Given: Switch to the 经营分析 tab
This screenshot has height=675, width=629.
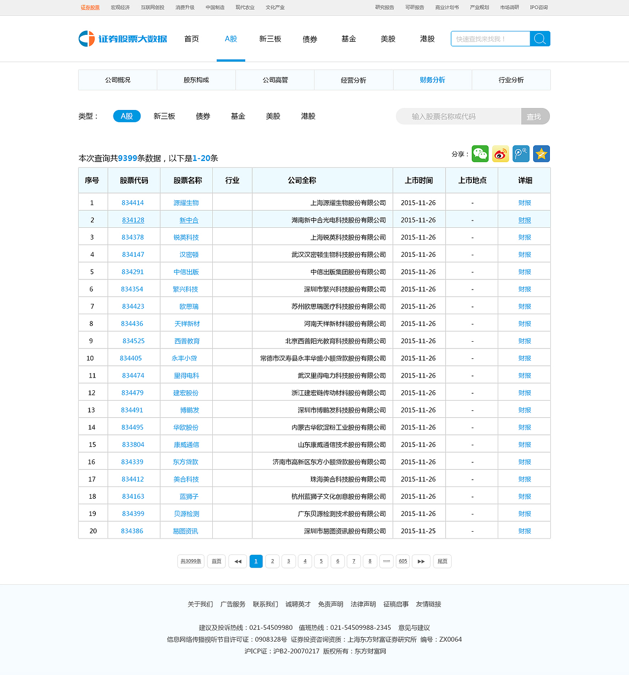Looking at the screenshot, I should (x=354, y=80).
